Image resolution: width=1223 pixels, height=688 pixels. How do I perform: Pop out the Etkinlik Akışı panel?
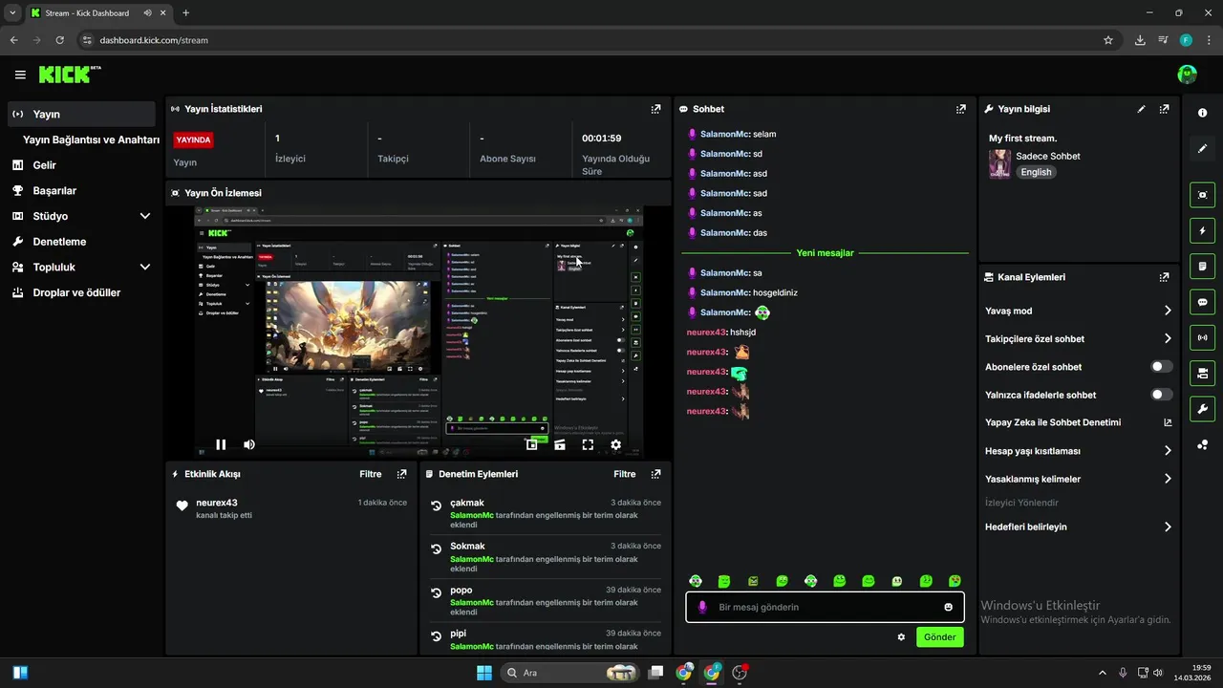pyautogui.click(x=401, y=474)
